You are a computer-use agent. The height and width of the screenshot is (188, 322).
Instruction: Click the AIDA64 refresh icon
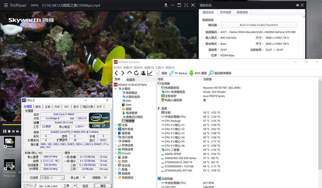[x=136, y=73]
